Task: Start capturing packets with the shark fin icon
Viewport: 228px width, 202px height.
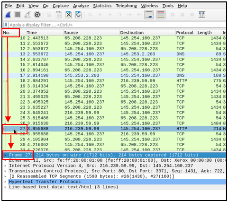Action: pyautogui.click(x=8, y=15)
